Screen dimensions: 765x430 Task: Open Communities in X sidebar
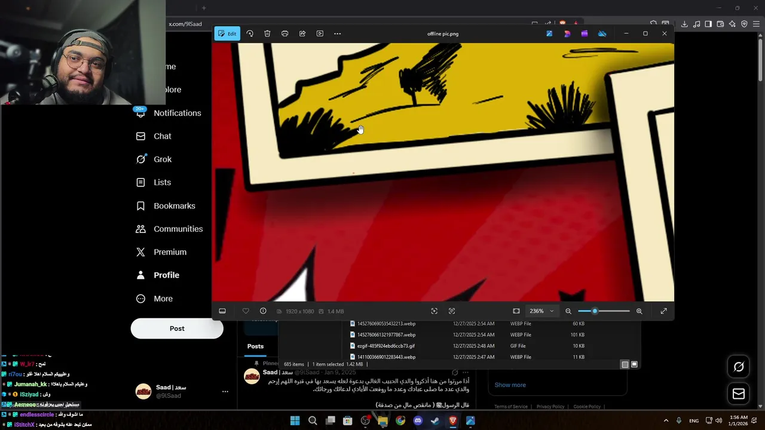pyautogui.click(x=169, y=229)
